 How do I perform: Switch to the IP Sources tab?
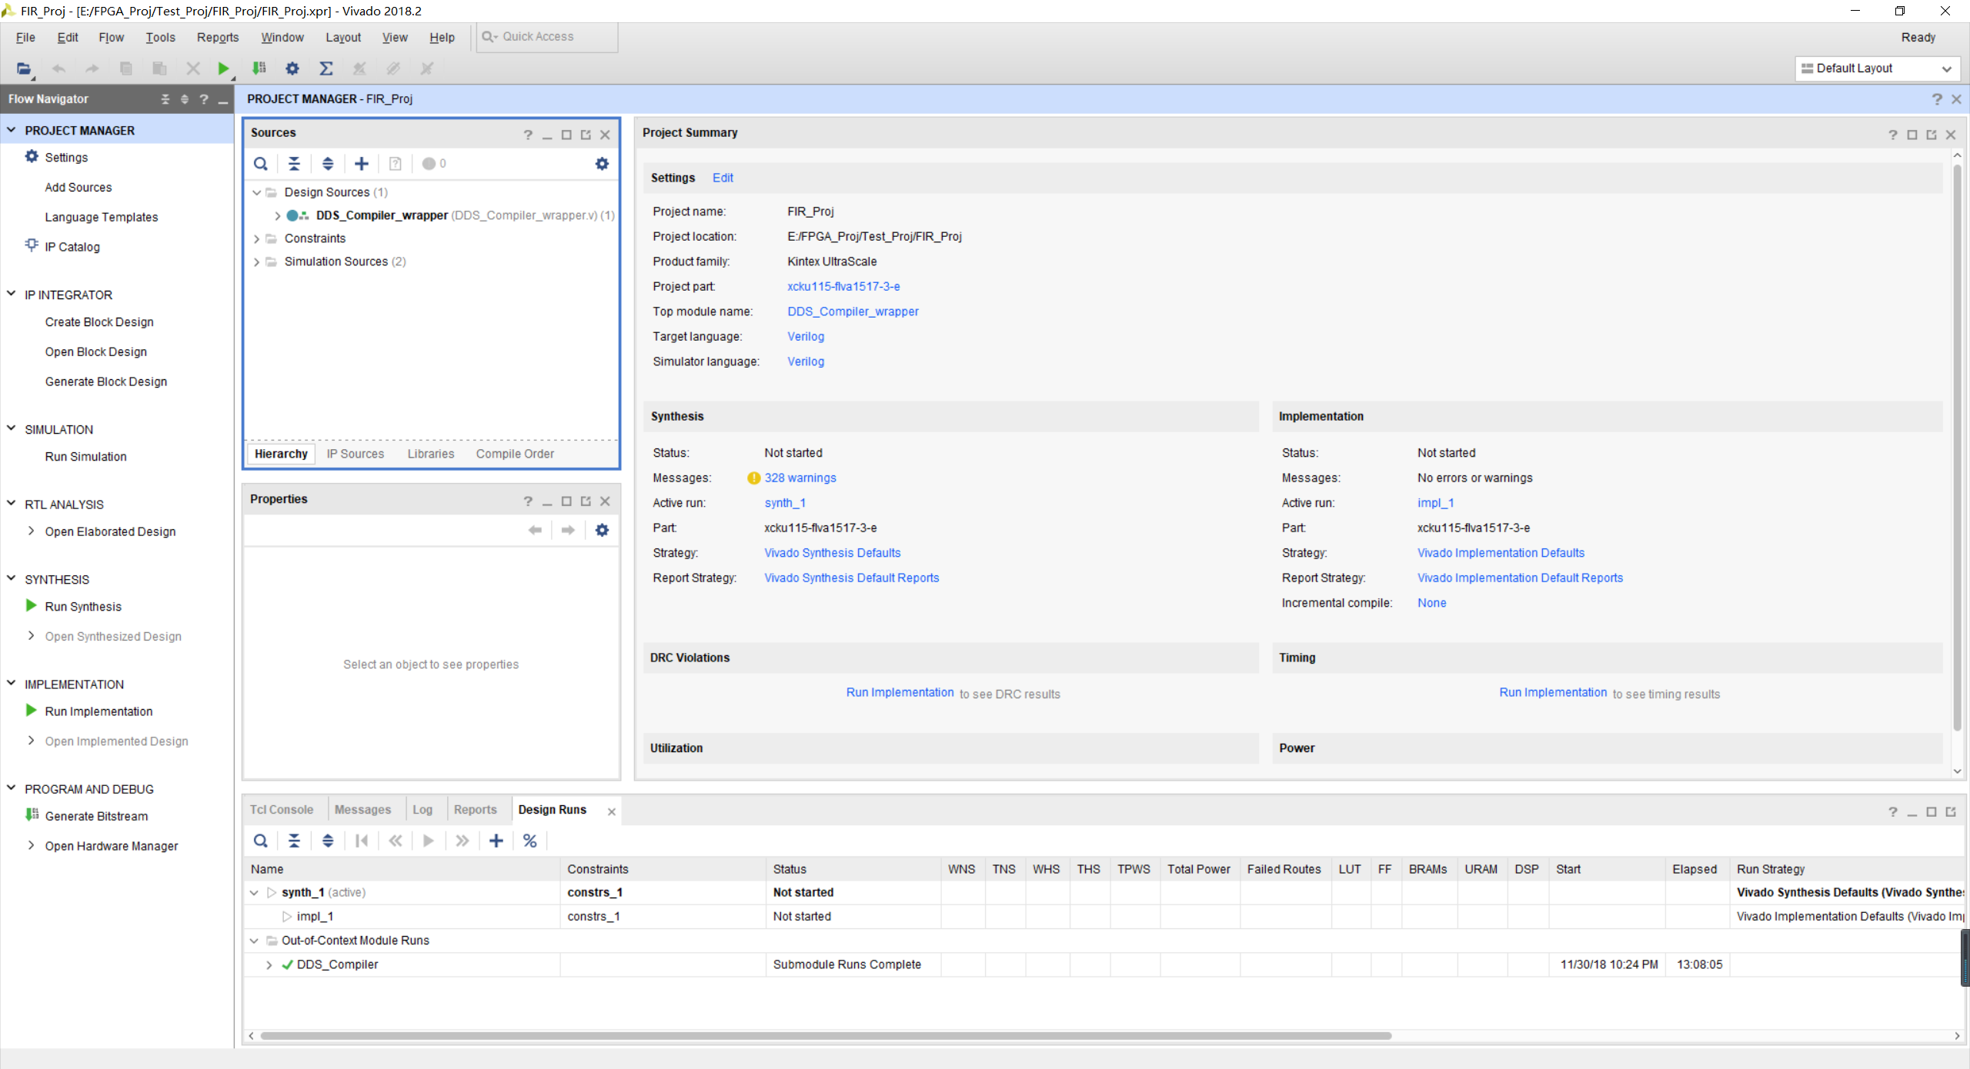click(x=355, y=454)
